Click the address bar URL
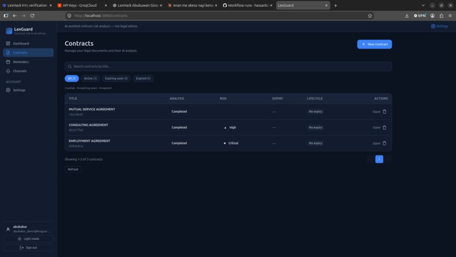Screen dimensions: 456x257 [x=101, y=16]
